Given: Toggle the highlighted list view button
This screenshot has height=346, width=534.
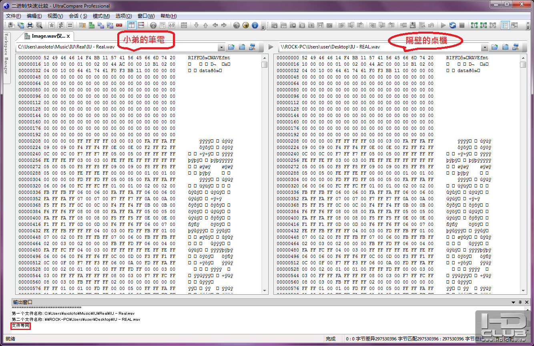Looking at the screenshot, I should [505, 25].
